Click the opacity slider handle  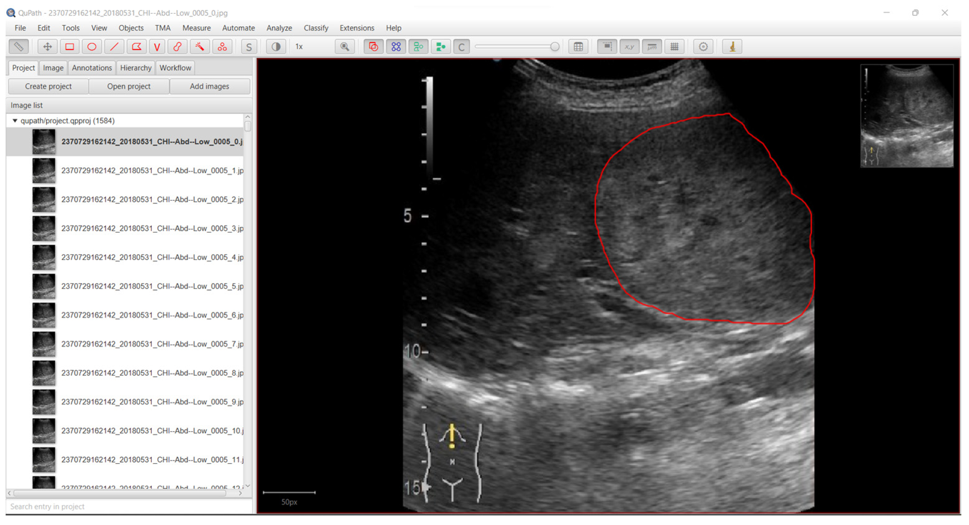pos(555,47)
